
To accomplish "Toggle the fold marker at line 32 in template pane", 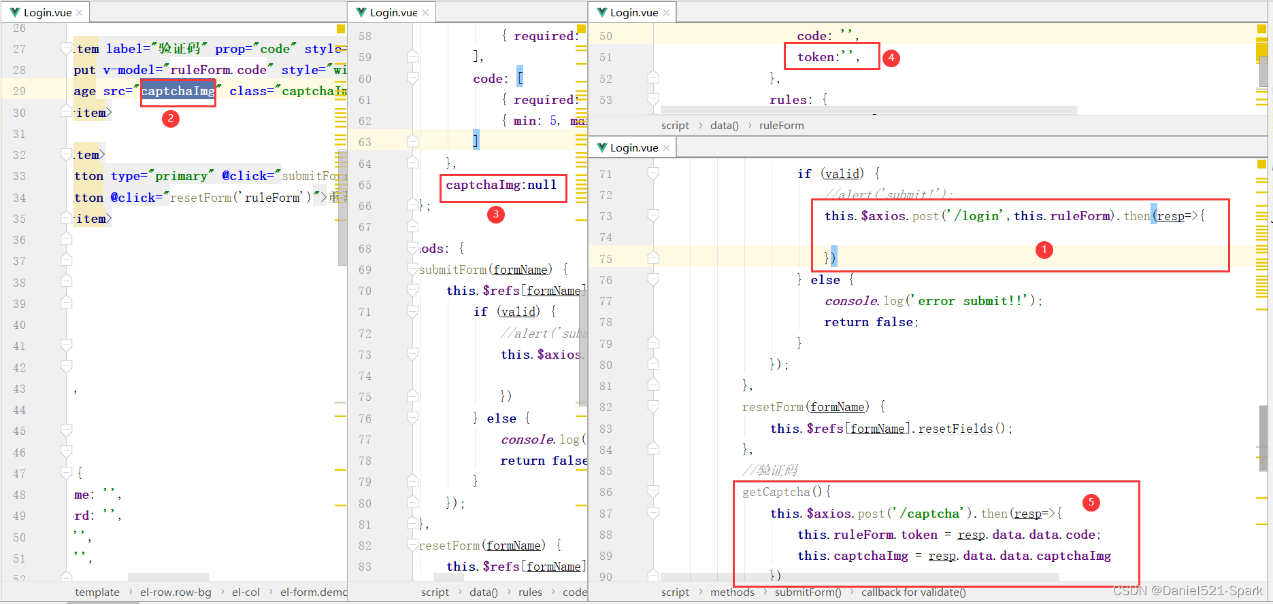I will [66, 154].
